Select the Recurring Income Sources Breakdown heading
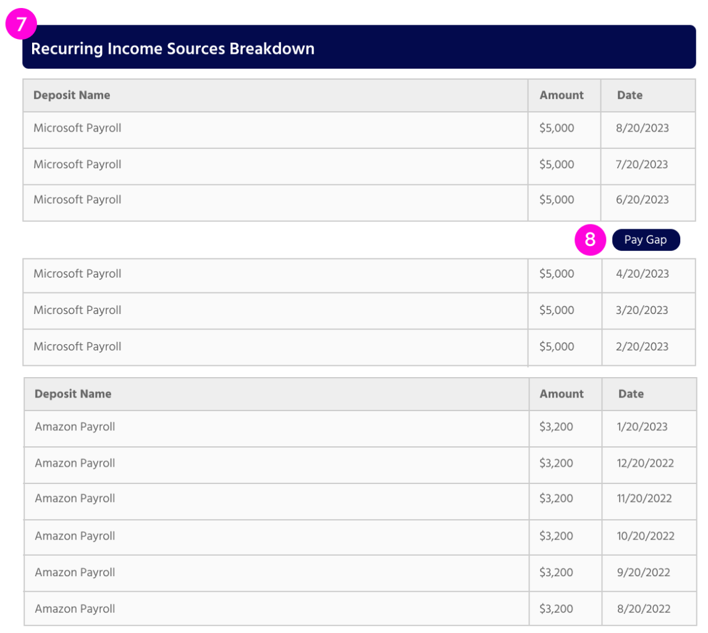This screenshot has width=708, height=633. click(x=172, y=49)
